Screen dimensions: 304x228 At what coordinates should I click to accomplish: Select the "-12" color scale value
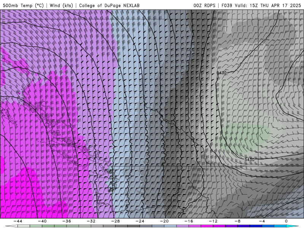pos(213,221)
